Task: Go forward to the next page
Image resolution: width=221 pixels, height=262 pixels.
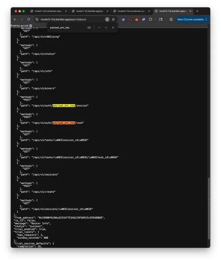Action: tap(22, 19)
